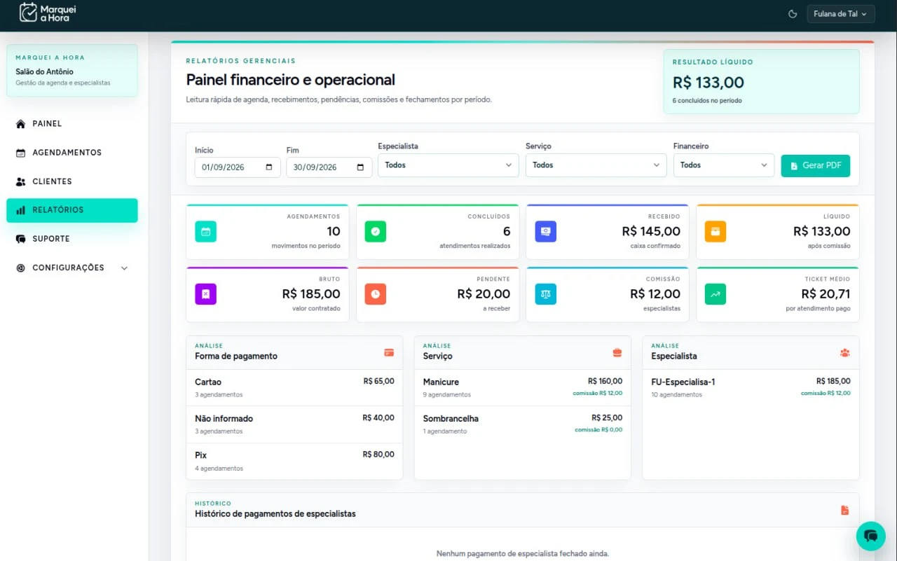Image resolution: width=897 pixels, height=561 pixels.
Task: Select the Pix payment row
Action: [294, 461]
